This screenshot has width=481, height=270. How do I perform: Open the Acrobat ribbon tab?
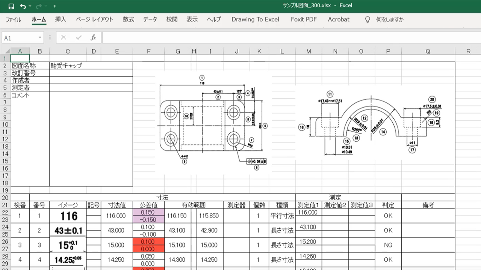(339, 19)
